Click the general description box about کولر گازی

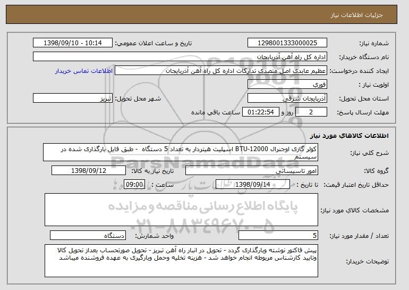coord(181,152)
